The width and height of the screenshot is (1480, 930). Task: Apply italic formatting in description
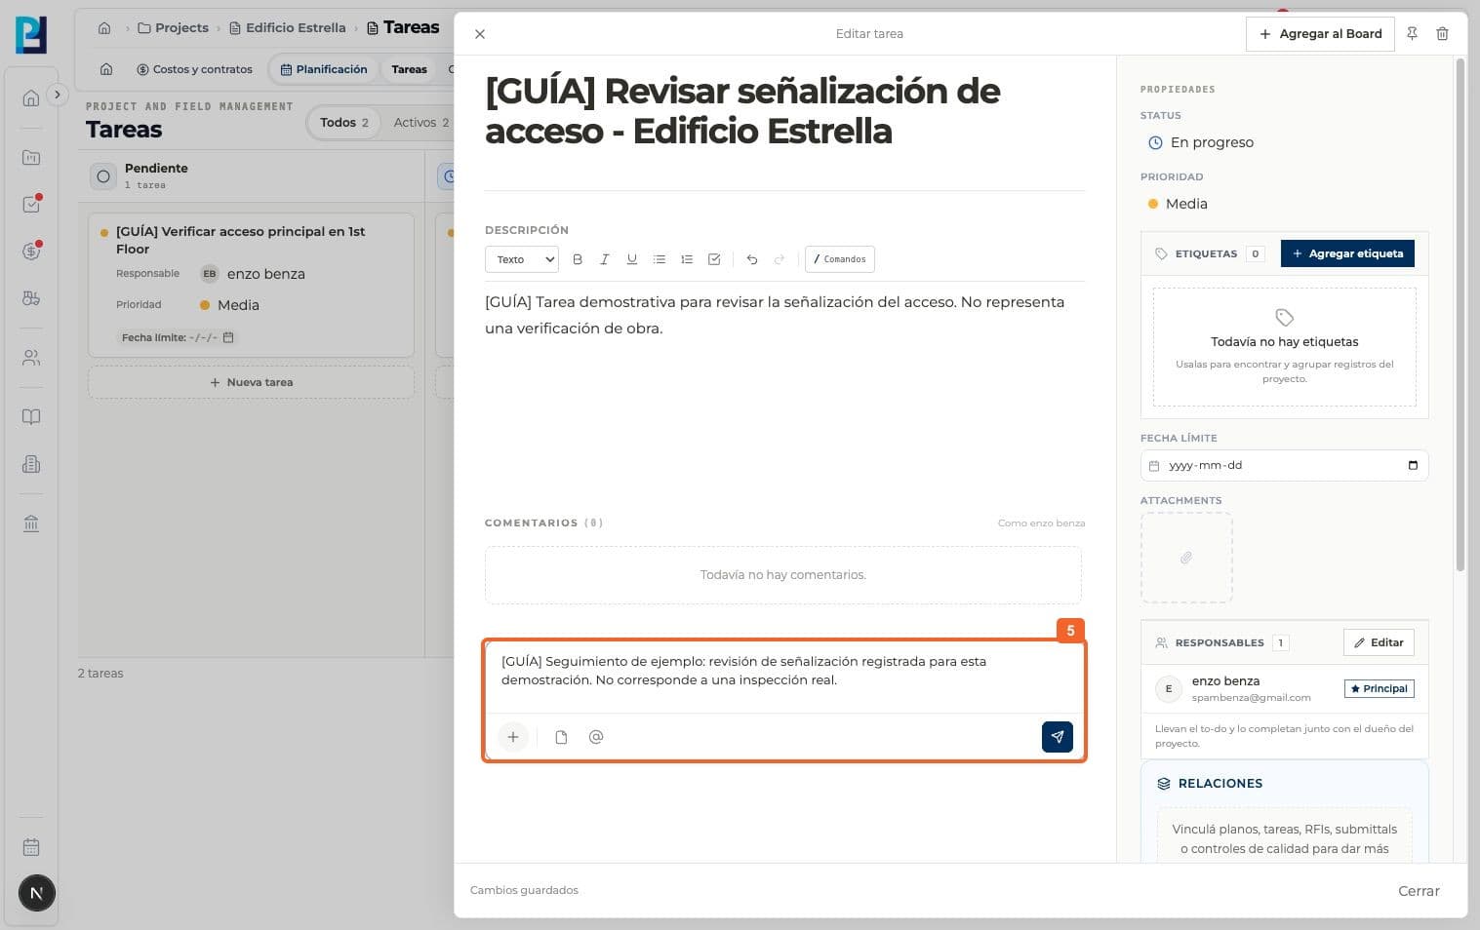605,259
